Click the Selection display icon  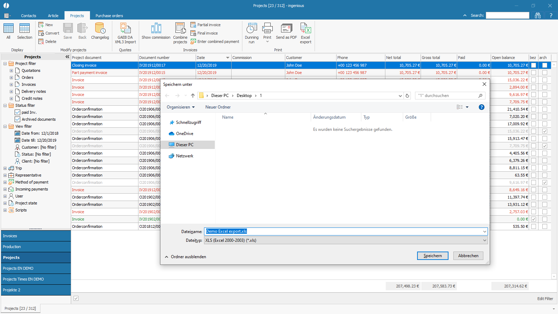tap(24, 29)
